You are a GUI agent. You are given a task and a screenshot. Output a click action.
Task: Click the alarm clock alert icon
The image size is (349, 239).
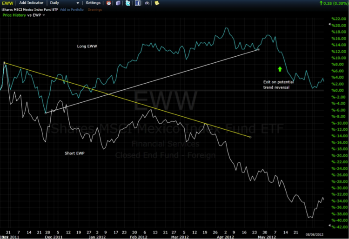(108, 3)
